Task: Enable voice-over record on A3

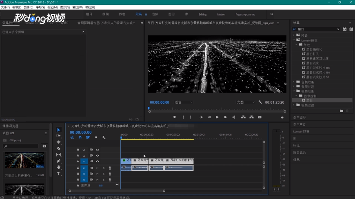Action: tap(110, 179)
